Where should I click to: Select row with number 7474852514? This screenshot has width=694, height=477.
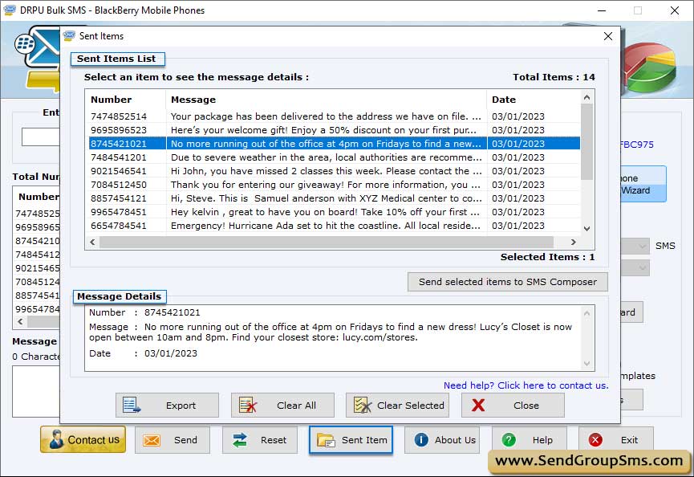tap(333, 116)
